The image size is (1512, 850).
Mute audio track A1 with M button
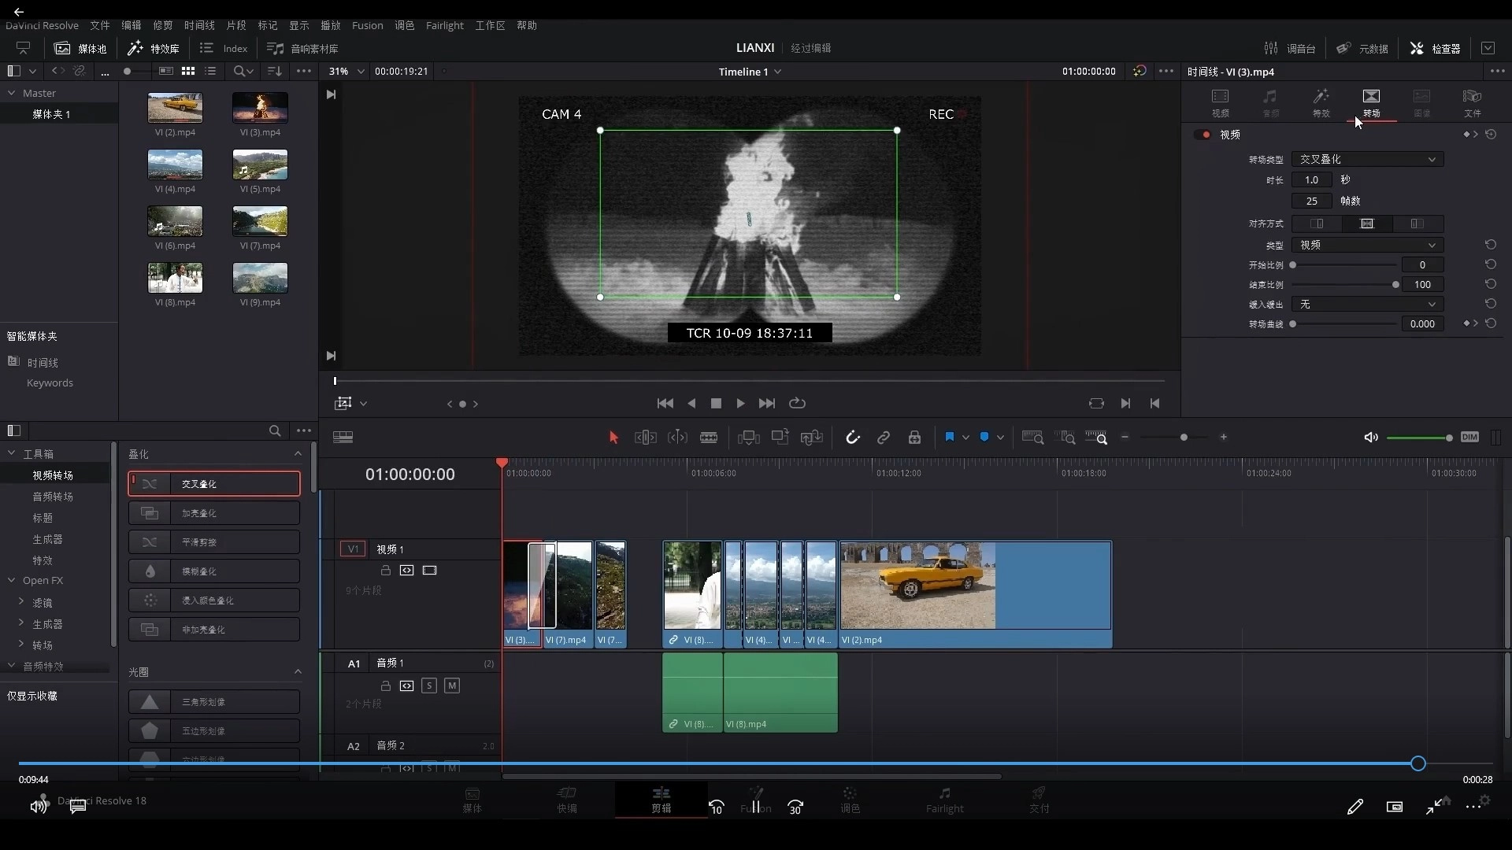(452, 686)
